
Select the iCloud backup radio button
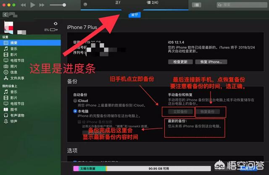pos(75,101)
